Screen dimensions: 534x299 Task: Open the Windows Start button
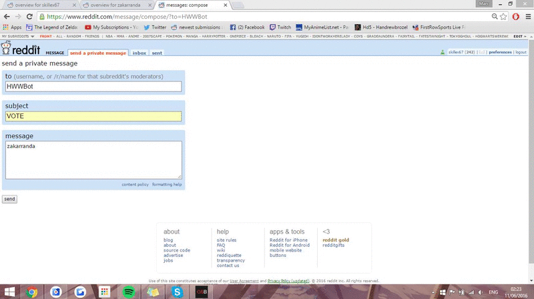[9, 292]
